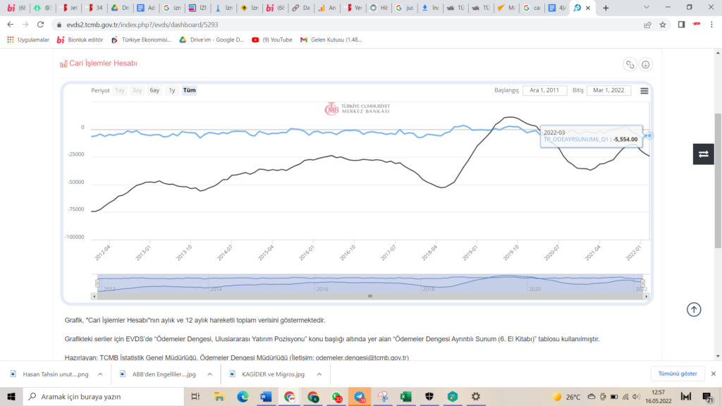Open Telegram from the taskbar
Viewport: 722px width, 406px height.
point(359,397)
